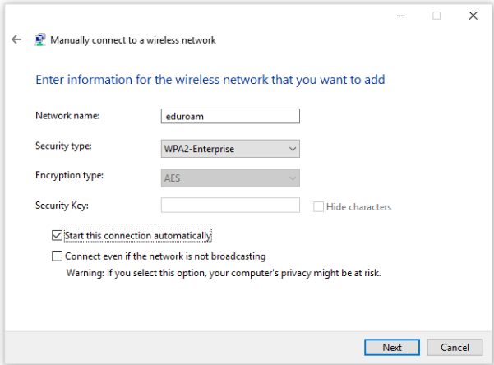Click the blue "Enter information" heading text
This screenshot has height=365, width=494.
coord(210,80)
